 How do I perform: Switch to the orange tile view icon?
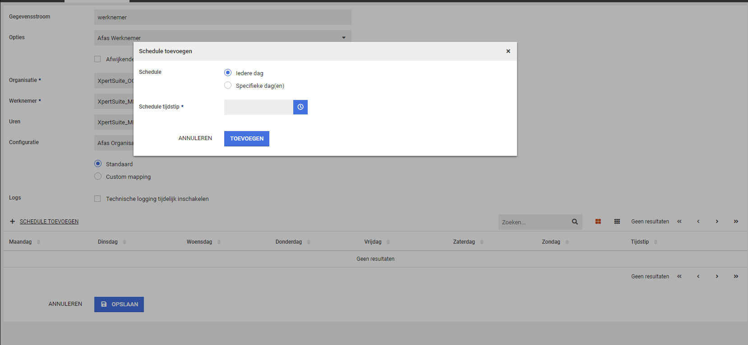click(598, 222)
